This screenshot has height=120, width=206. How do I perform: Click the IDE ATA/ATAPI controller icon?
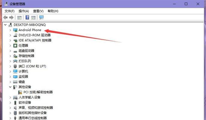pyautogui.click(x=15, y=40)
